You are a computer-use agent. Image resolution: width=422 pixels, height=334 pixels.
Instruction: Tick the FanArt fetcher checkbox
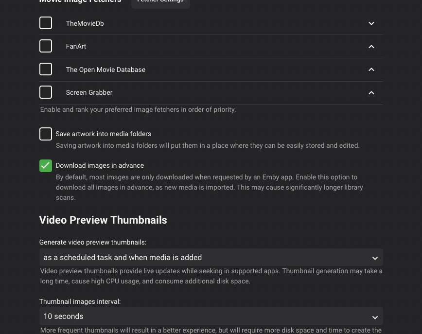click(x=46, y=46)
